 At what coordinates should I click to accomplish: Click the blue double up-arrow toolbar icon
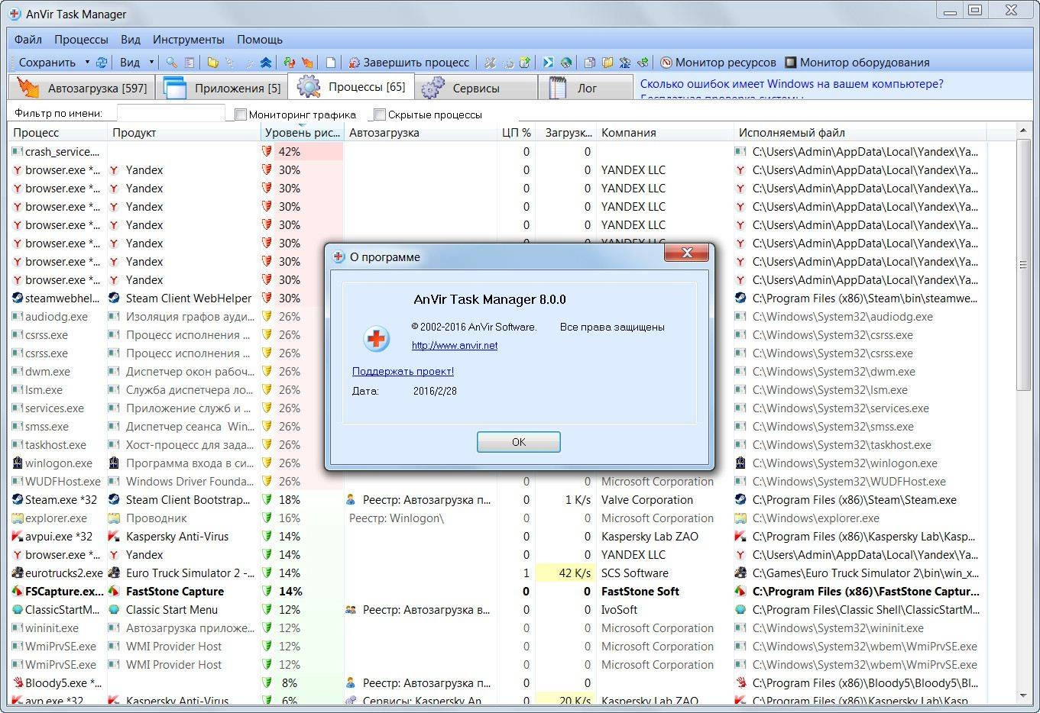265,63
